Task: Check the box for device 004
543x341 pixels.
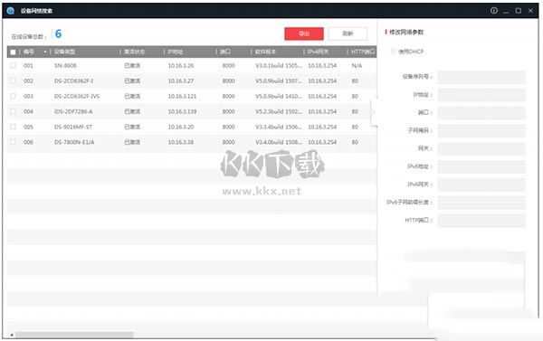Action: (x=13, y=111)
